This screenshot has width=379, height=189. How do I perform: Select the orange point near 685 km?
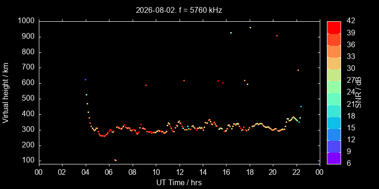coord(298,70)
